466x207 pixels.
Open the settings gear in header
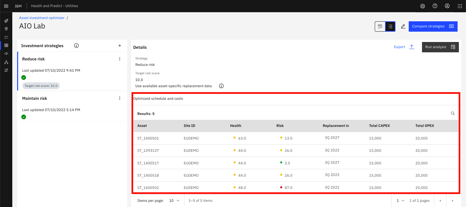click(x=423, y=6)
